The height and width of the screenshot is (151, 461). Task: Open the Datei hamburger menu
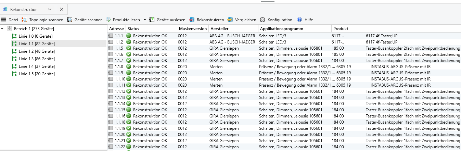[3, 20]
